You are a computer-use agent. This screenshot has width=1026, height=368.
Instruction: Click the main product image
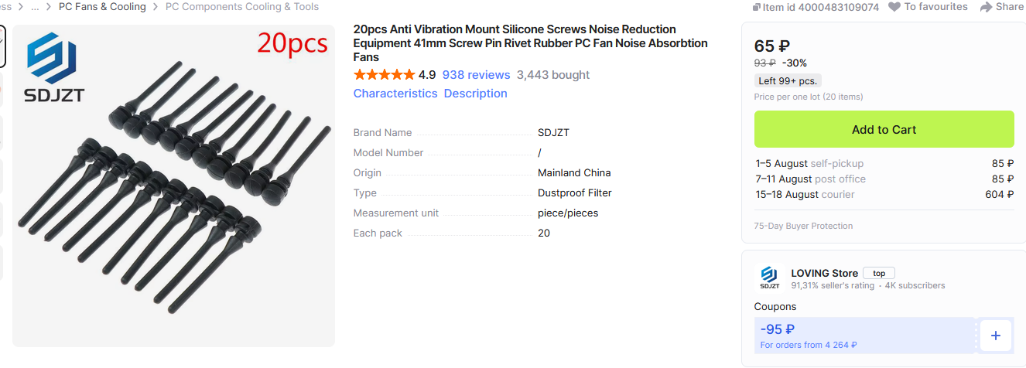[x=174, y=186]
